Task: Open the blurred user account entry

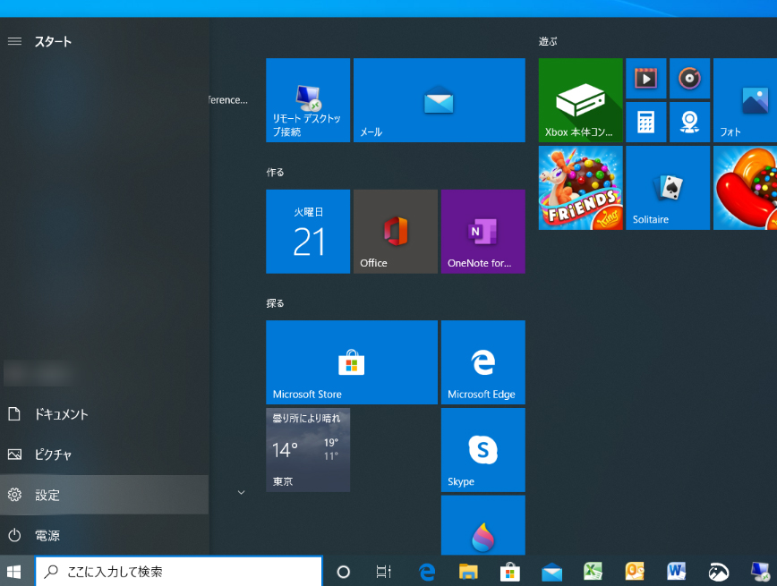Action: [x=38, y=373]
